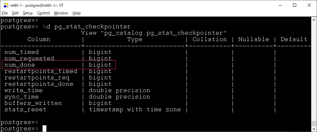Maximize the terminal window
The width and height of the screenshot is (317, 132).
[294, 5]
